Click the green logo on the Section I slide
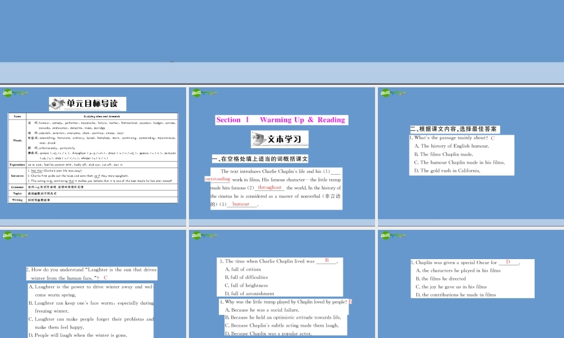564x338 pixels. (204, 93)
